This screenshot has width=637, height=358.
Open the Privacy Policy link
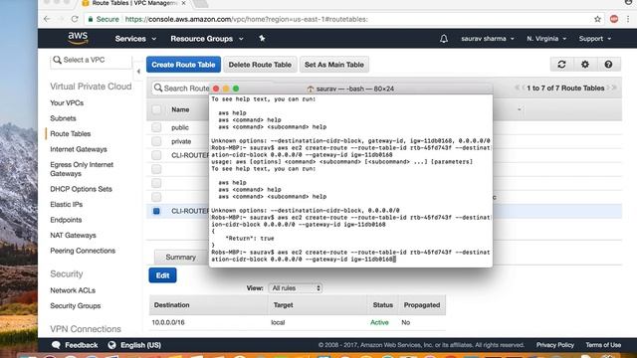coord(555,345)
